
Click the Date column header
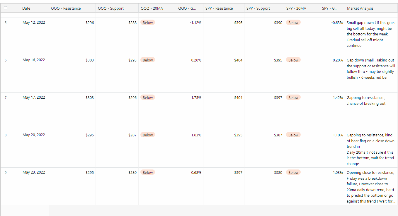click(x=26, y=8)
